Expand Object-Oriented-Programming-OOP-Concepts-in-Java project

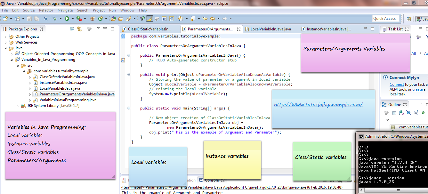[x=12, y=54]
